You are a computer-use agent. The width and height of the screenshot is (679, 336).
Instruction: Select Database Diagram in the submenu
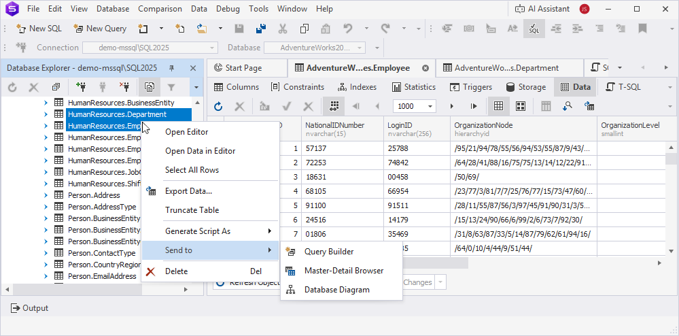[341, 290]
